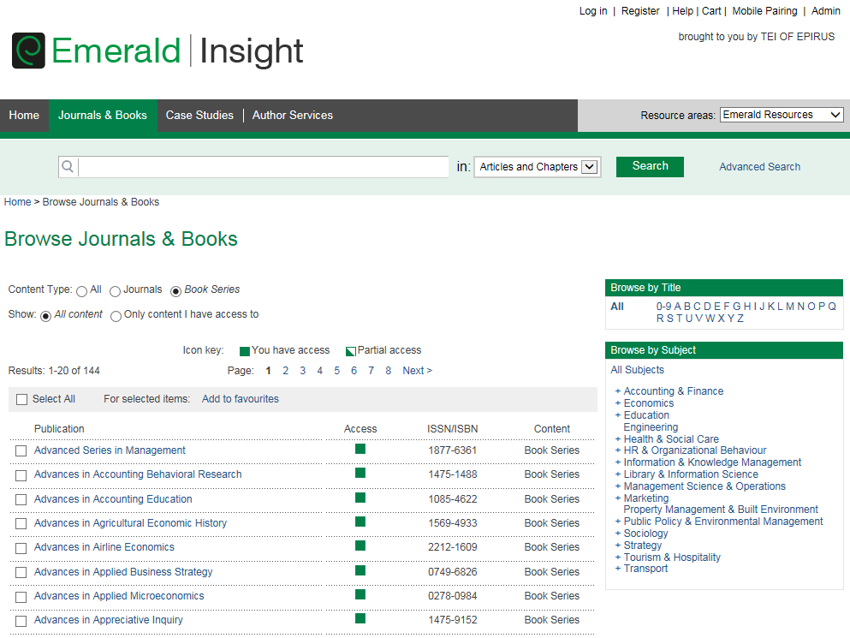Open the Journals & Books tab
Screen dimensions: 850x638
(103, 115)
